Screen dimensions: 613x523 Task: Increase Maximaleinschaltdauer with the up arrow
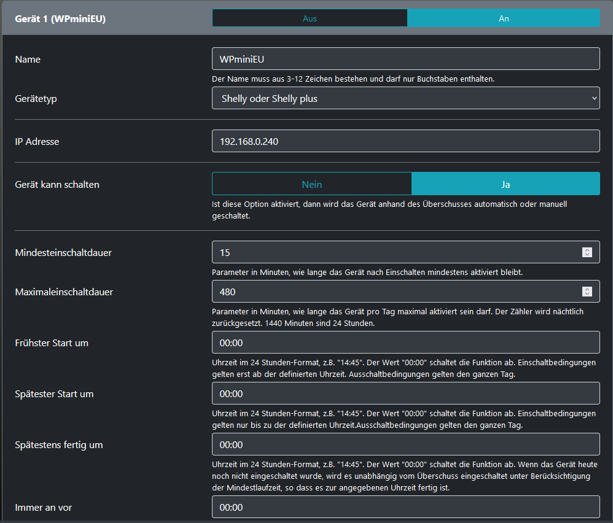point(587,289)
